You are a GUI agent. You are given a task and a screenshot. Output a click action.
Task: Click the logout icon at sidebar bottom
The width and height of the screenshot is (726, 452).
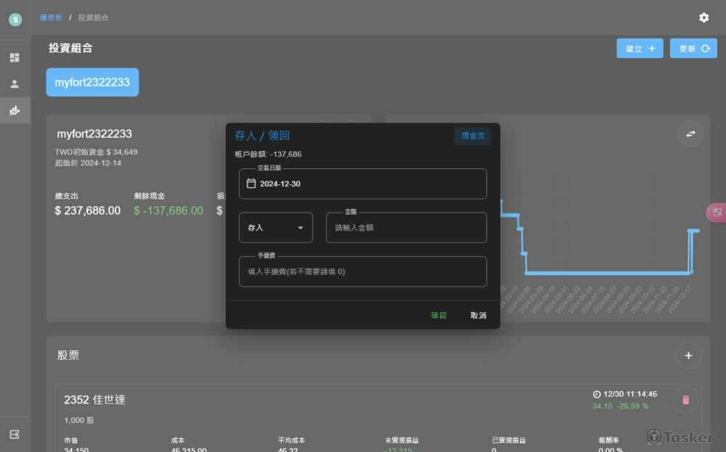click(15, 434)
